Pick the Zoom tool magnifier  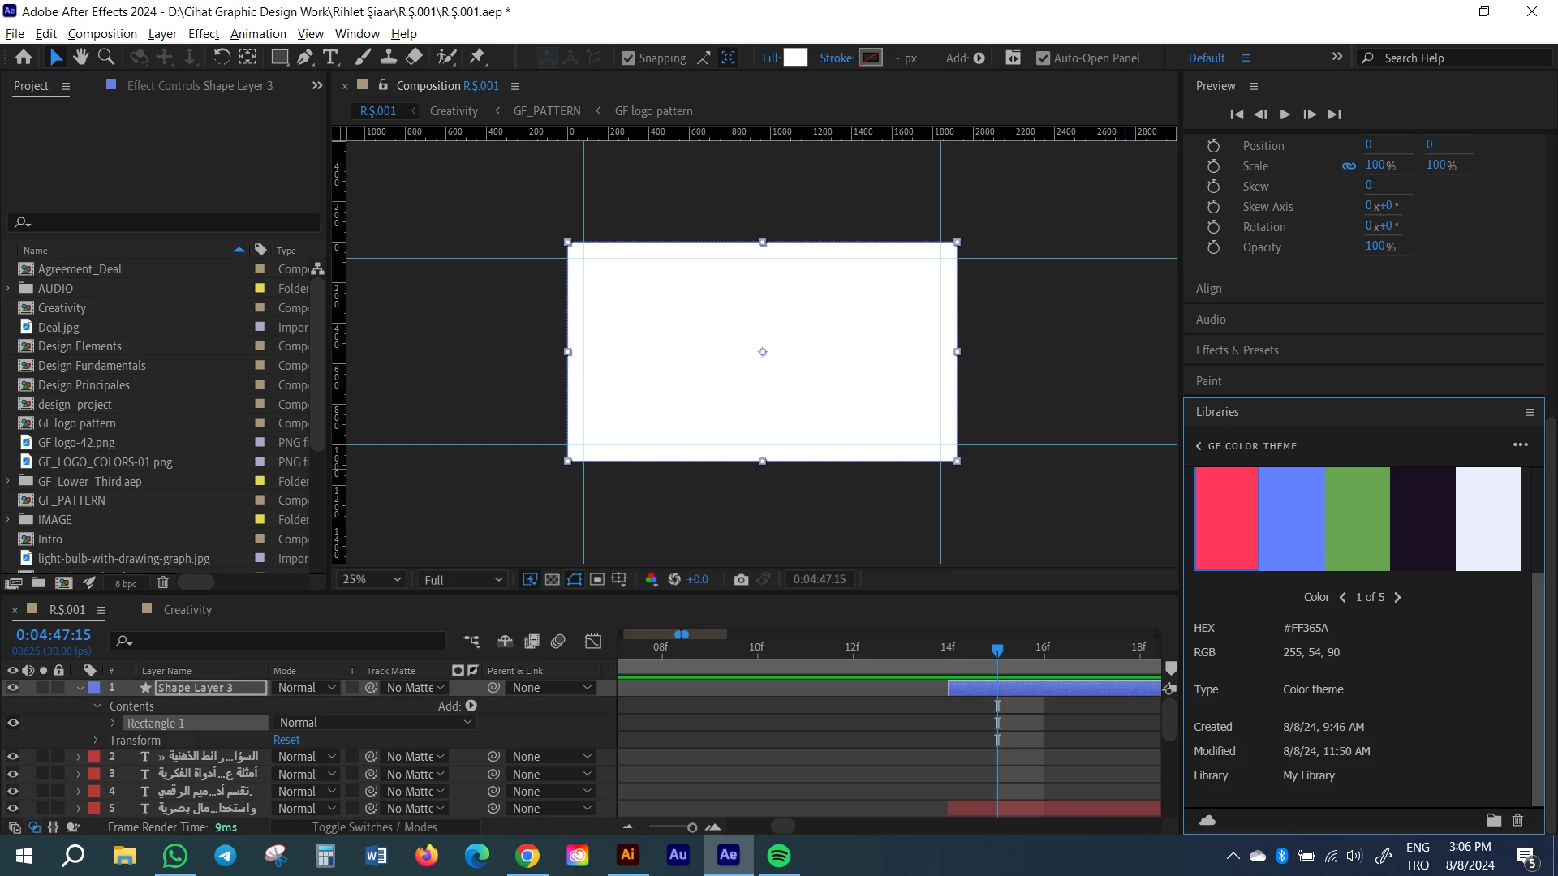point(106,58)
